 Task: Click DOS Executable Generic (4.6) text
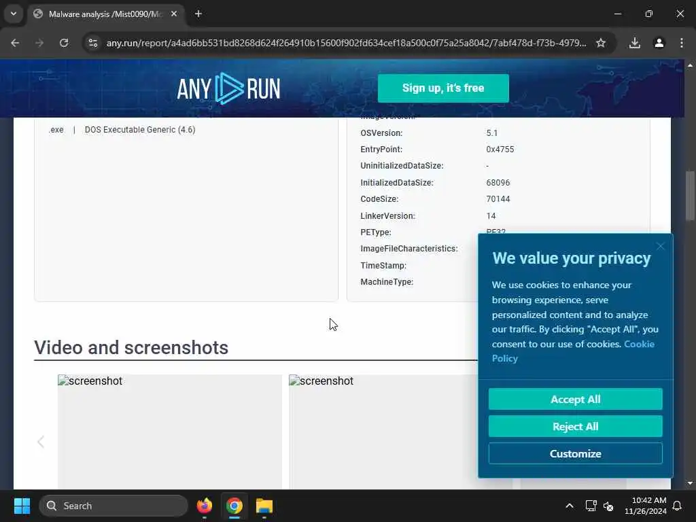(140, 130)
